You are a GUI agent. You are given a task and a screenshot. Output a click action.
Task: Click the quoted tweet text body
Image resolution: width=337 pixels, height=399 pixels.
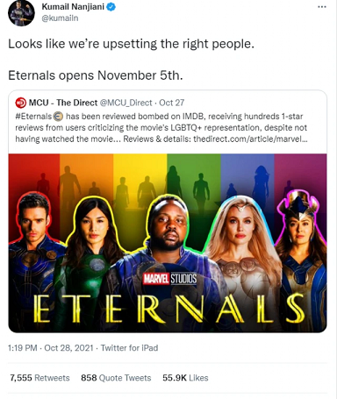[x=161, y=128]
